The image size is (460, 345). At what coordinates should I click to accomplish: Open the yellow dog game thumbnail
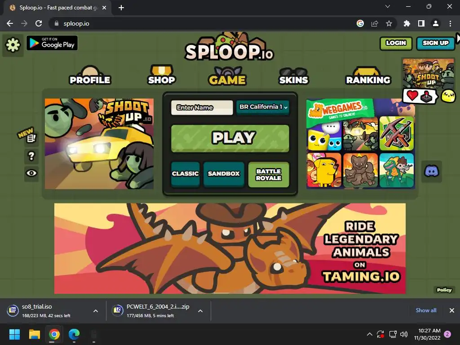pyautogui.click(x=324, y=170)
